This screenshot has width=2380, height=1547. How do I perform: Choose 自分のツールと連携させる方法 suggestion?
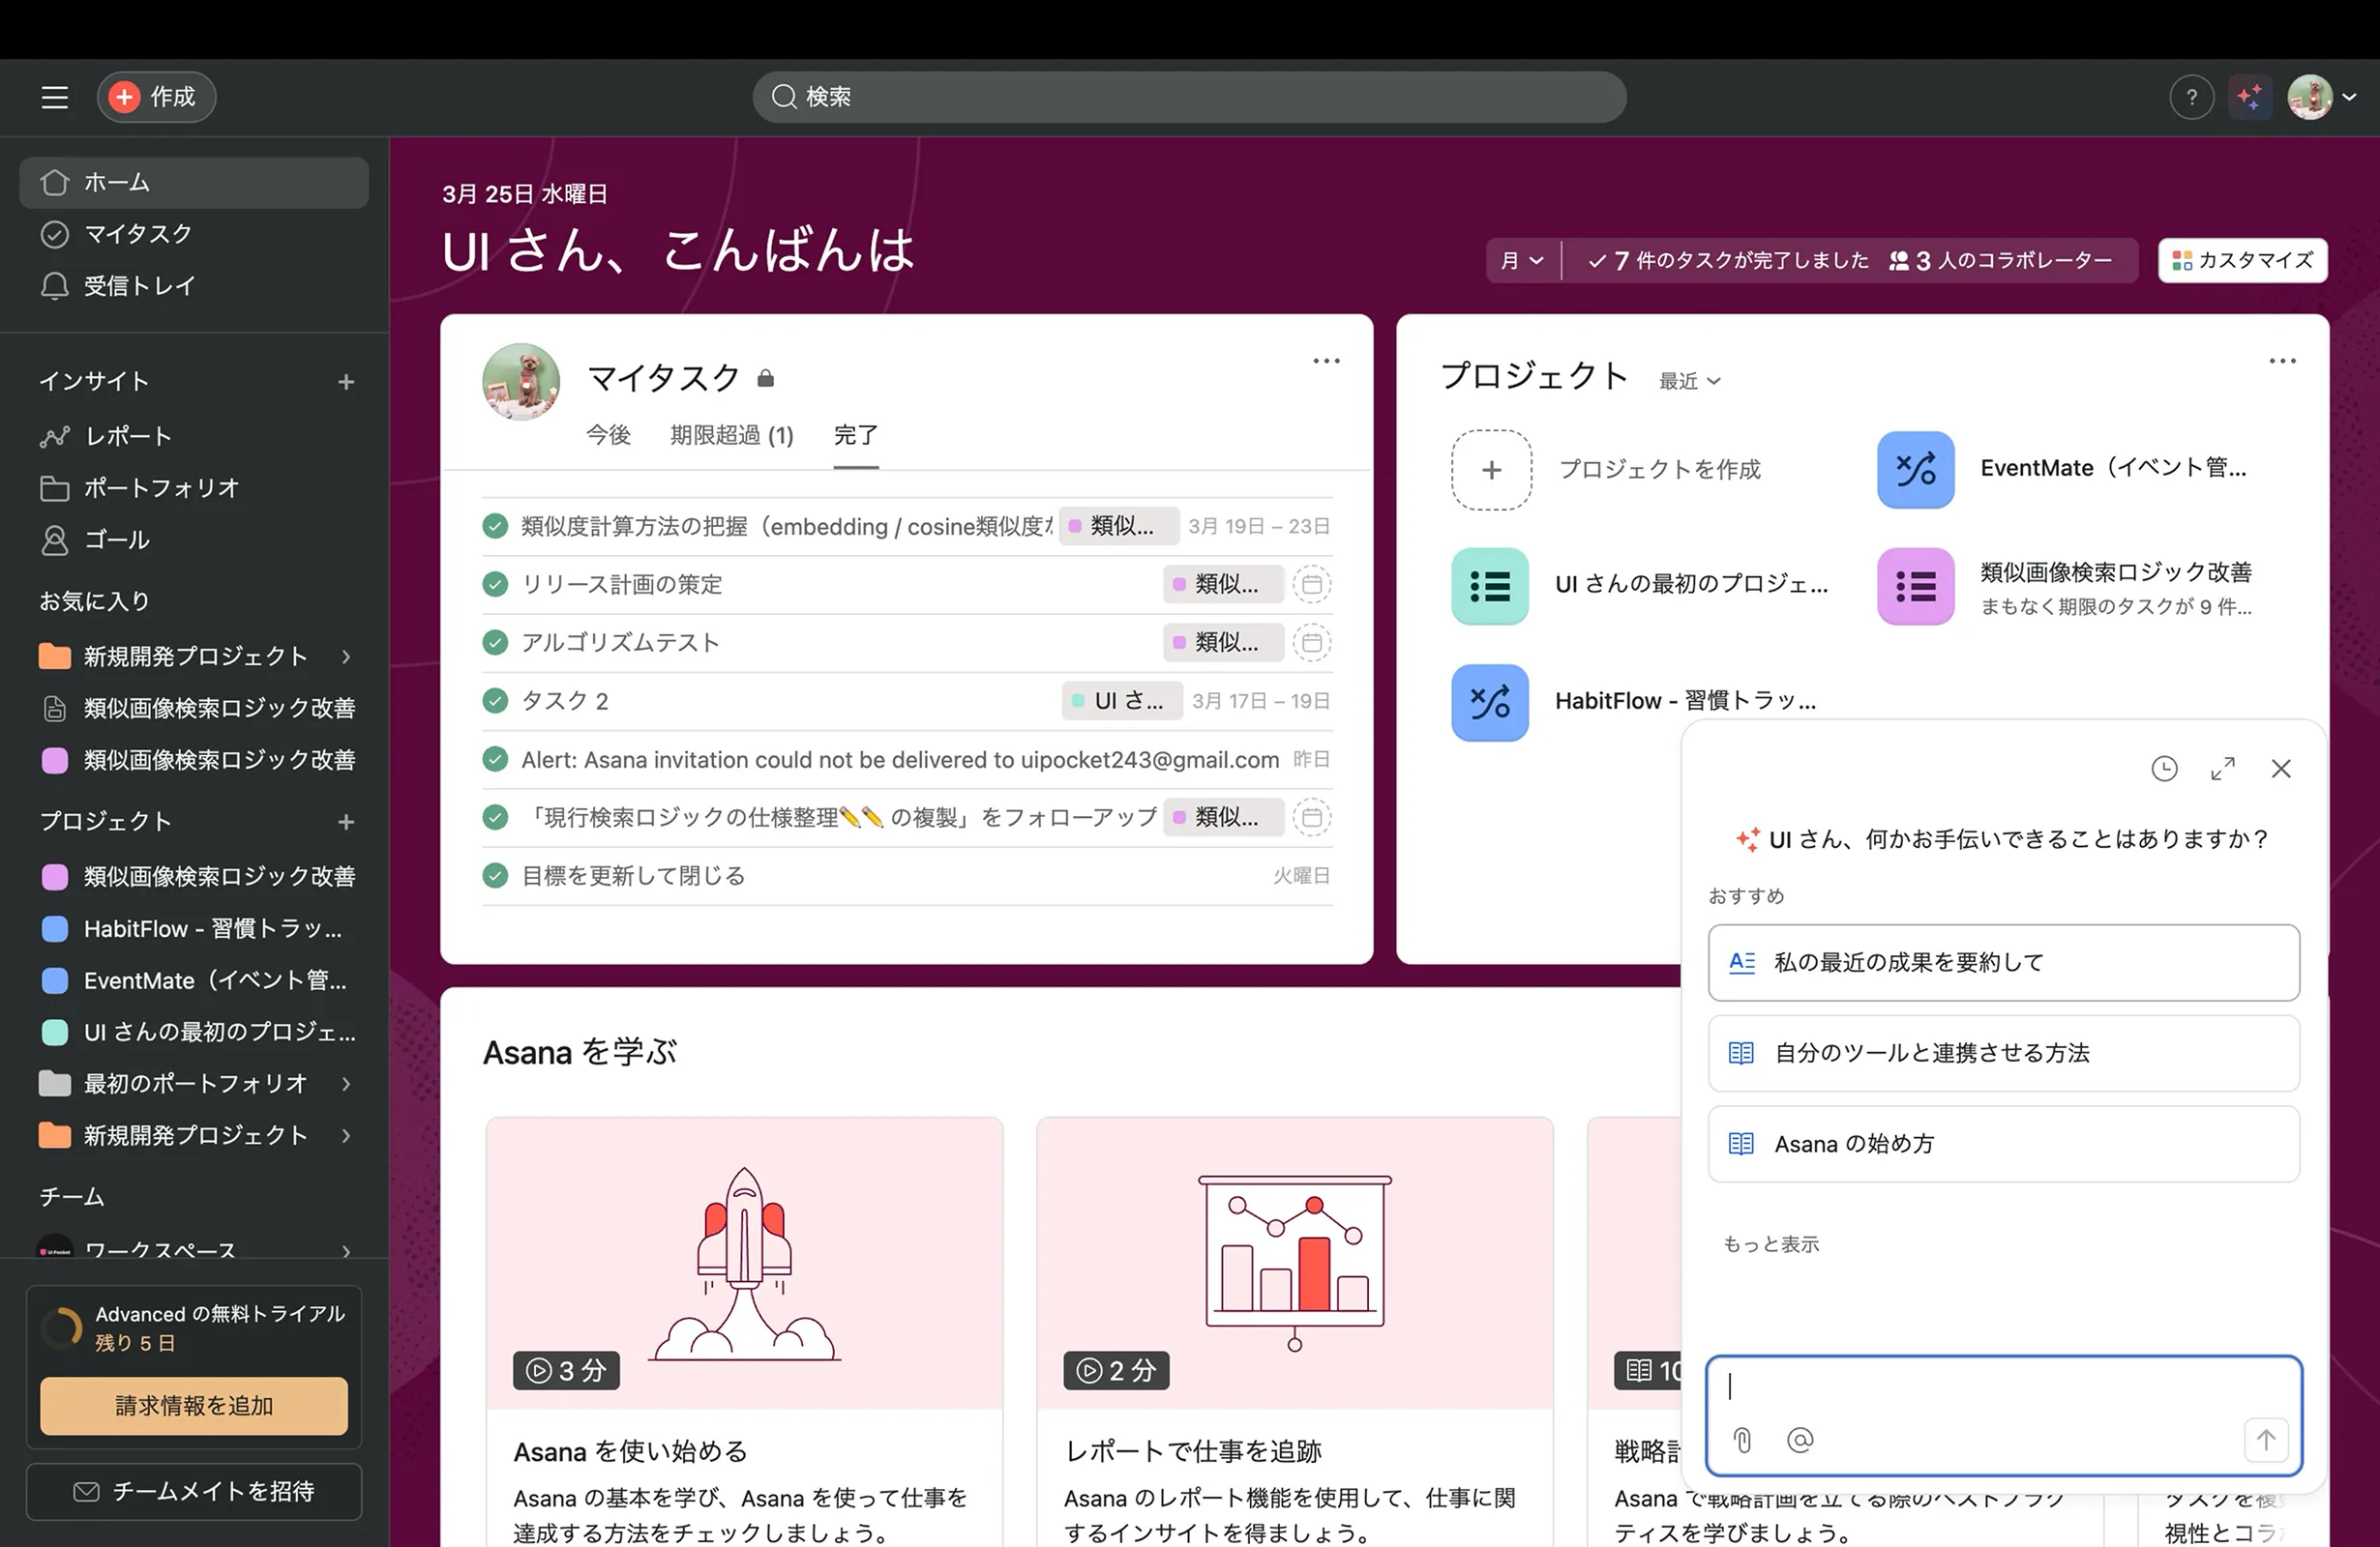tap(2003, 1053)
